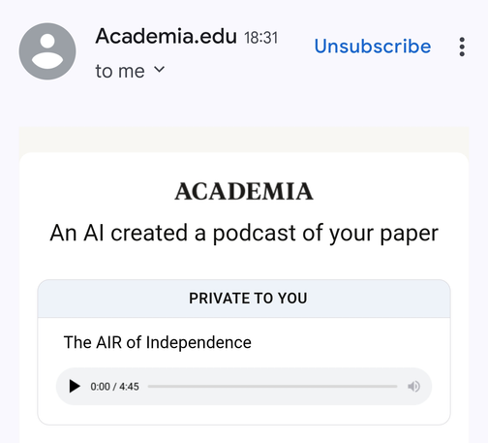Image resolution: width=488 pixels, height=443 pixels.
Task: Click the beige strip above the email card
Action: [244, 140]
